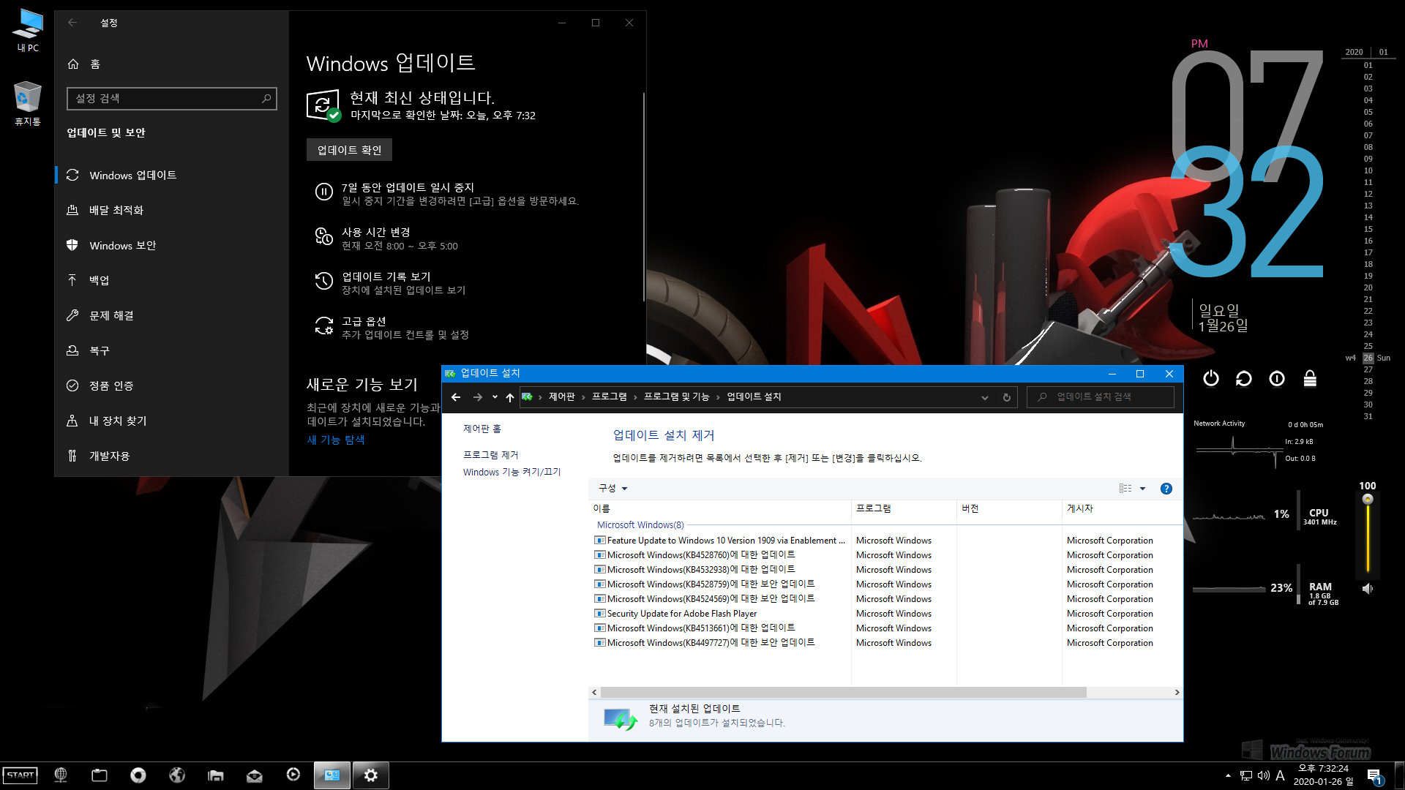1405x790 pixels.
Task: Click the desktop widget restart icon
Action: tap(1244, 378)
